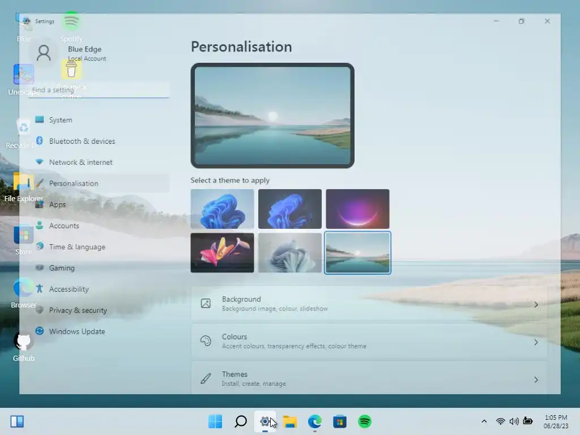This screenshot has width=580, height=435.
Task: Click the Themes brush icon
Action: pos(206,378)
